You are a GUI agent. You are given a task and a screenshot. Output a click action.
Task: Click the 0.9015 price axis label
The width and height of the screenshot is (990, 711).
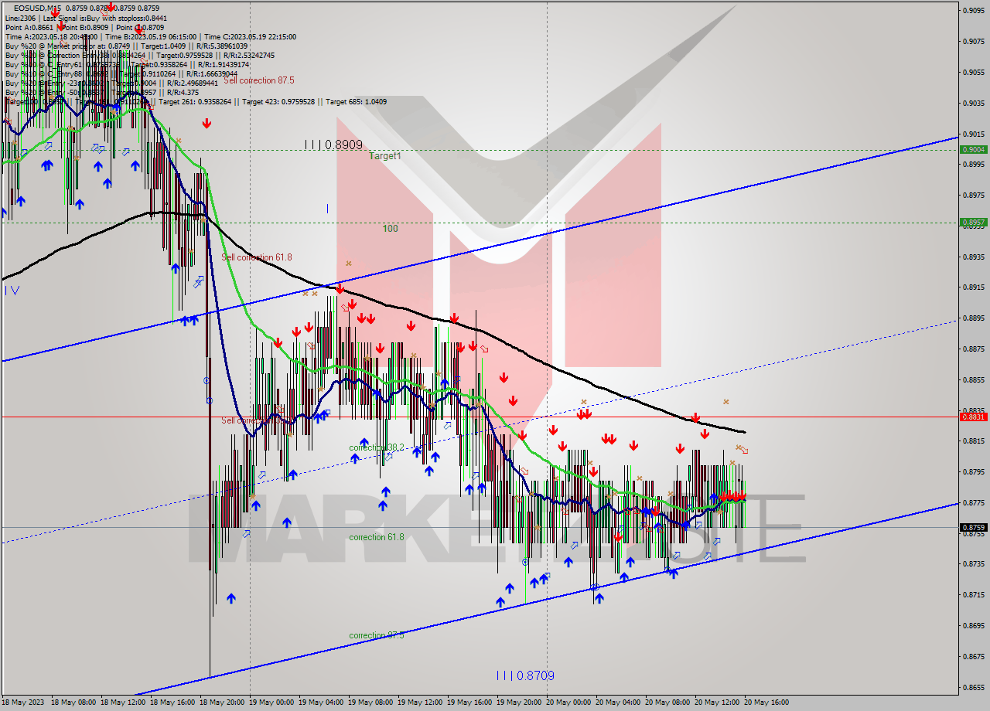pos(973,133)
